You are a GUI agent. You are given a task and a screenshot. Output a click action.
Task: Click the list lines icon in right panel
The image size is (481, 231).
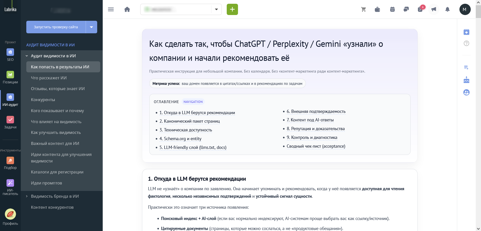466,67
